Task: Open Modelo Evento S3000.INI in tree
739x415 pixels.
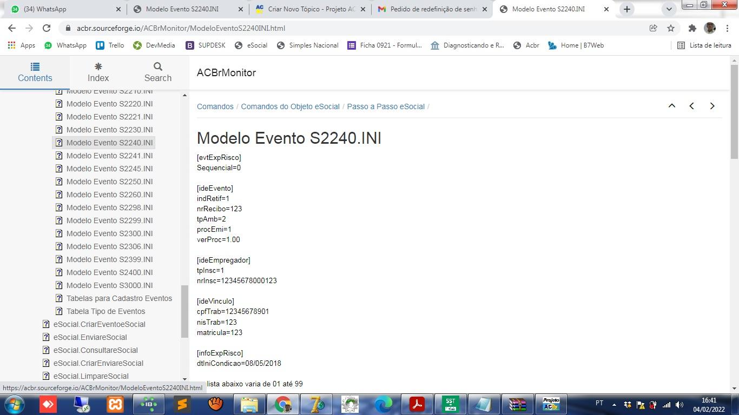Action: (x=109, y=285)
